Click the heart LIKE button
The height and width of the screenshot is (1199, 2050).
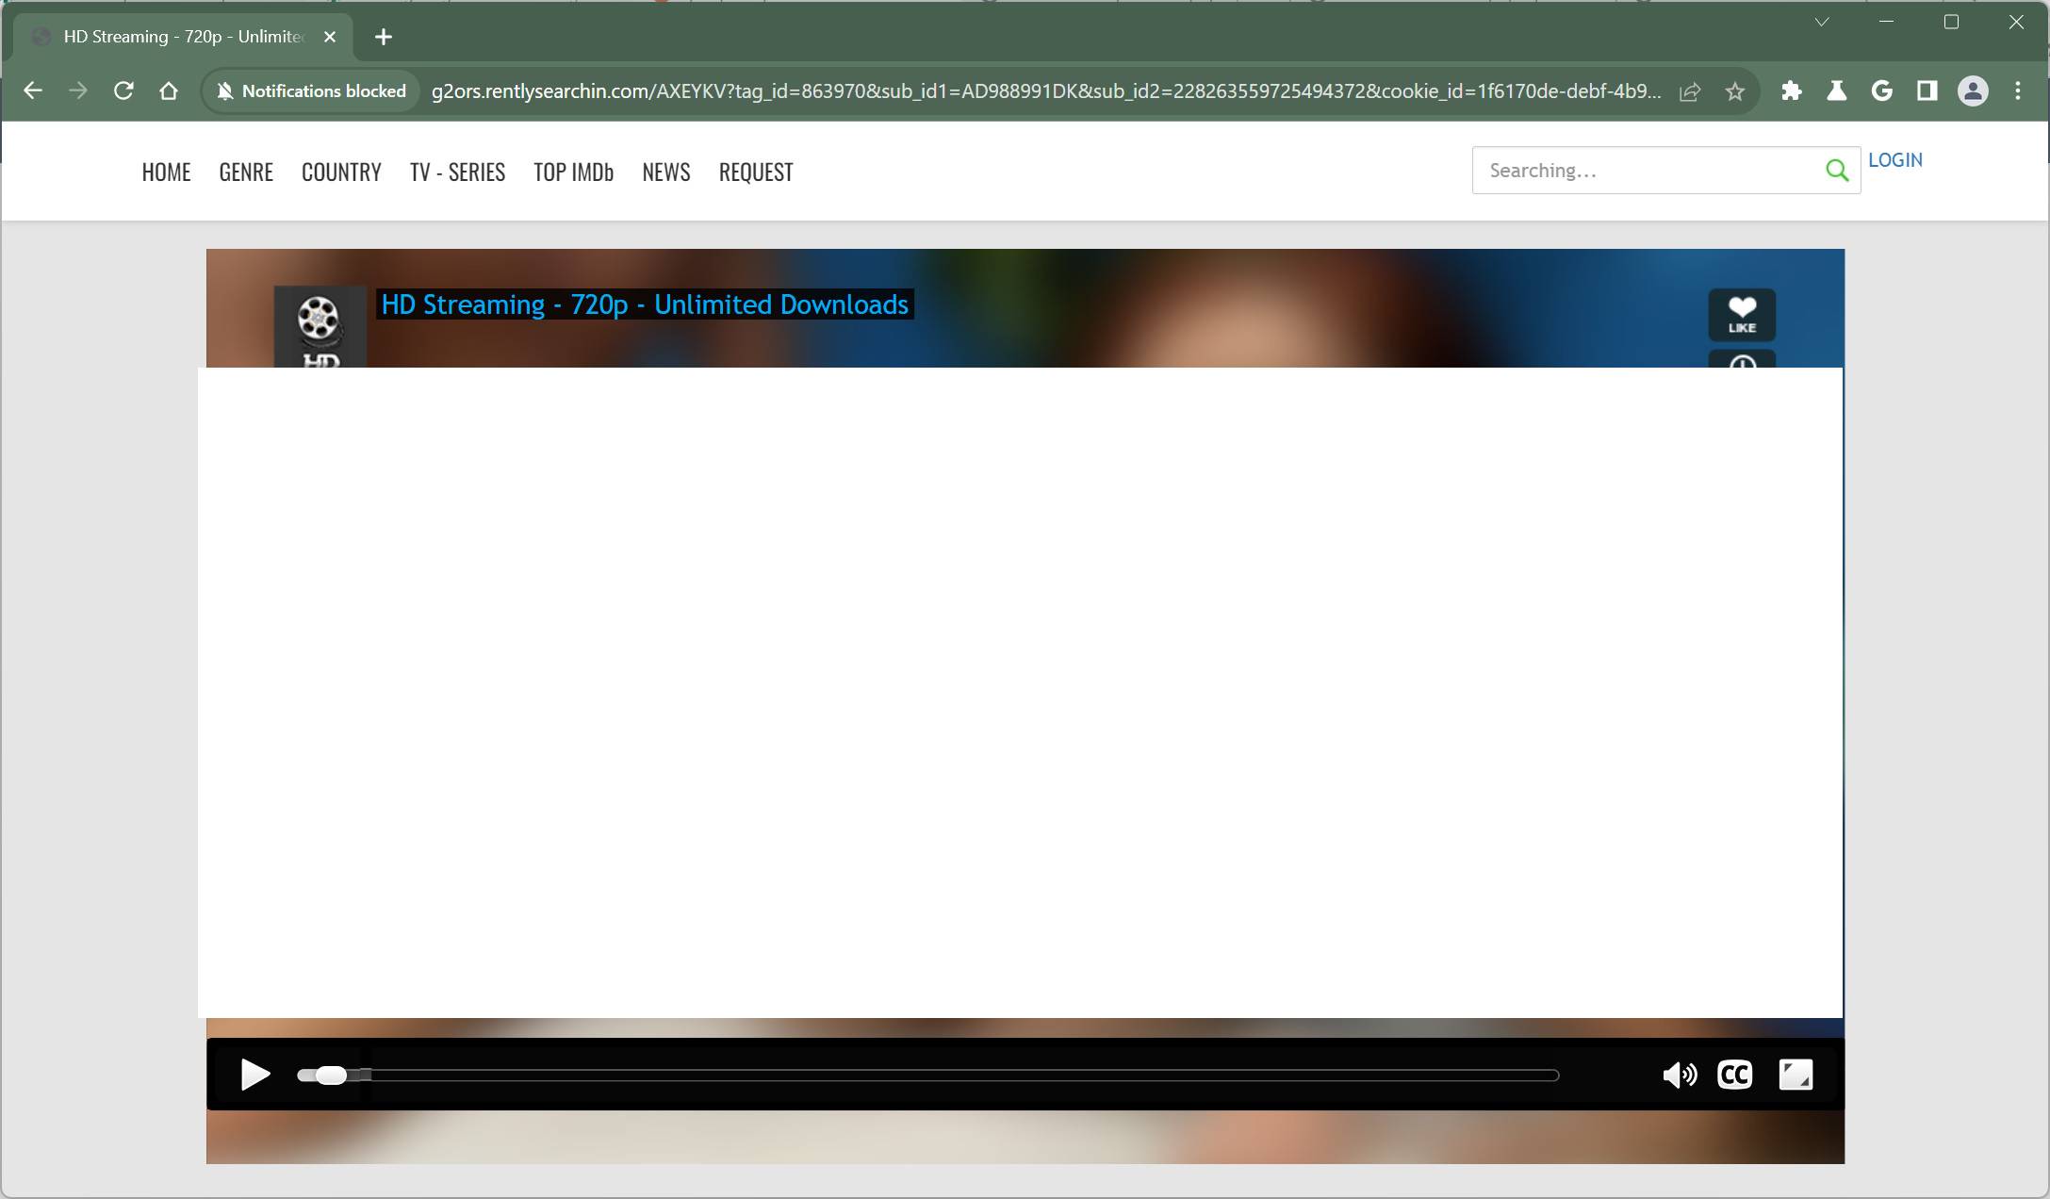pyautogui.click(x=1741, y=314)
